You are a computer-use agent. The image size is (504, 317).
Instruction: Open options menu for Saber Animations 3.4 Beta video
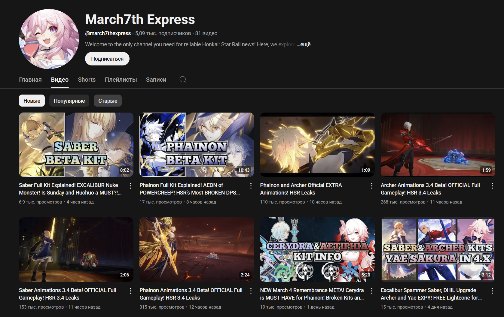pos(130,291)
